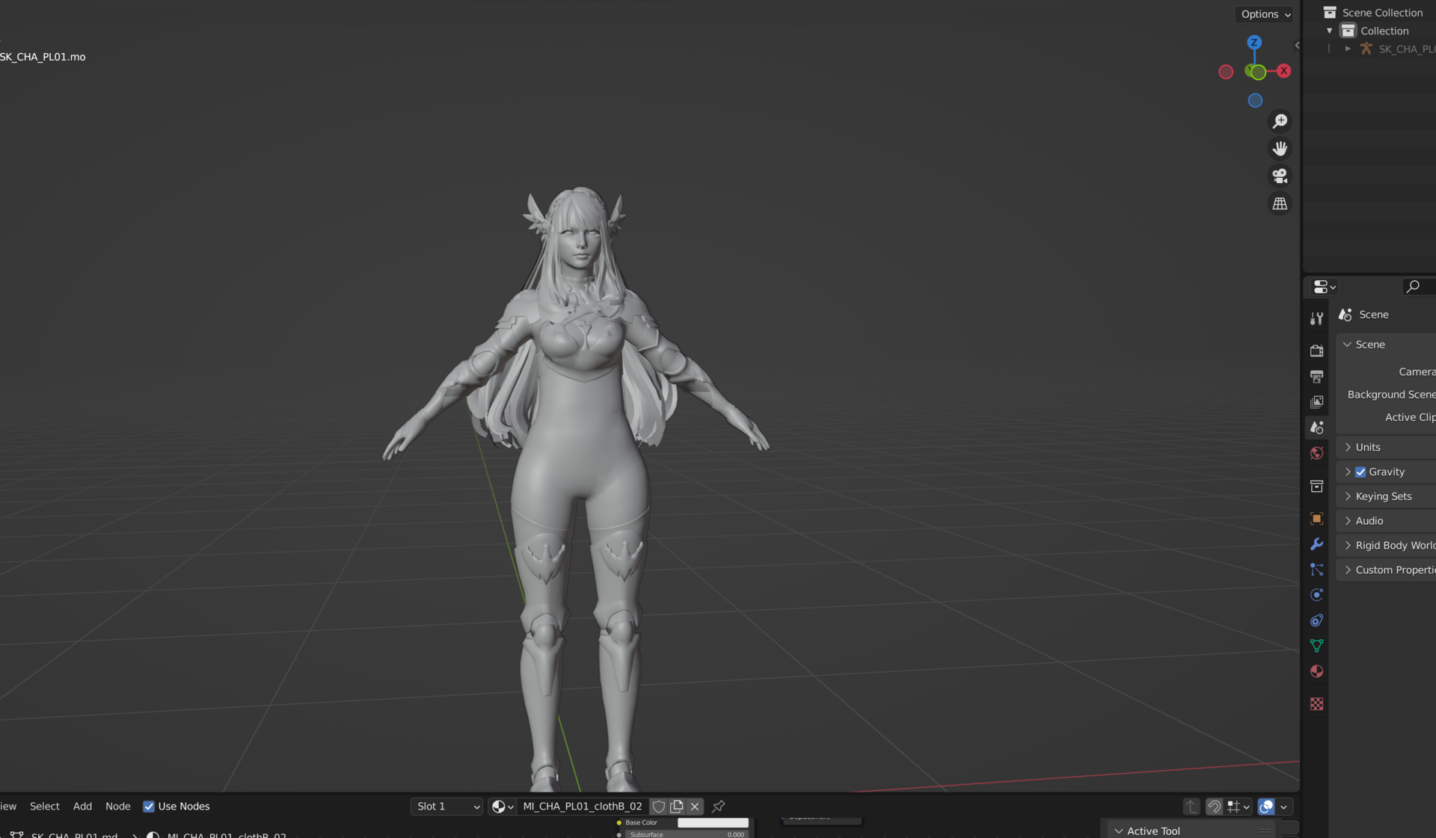This screenshot has height=838, width=1436.
Task: Open snap node element type dropdown
Action: click(1239, 807)
